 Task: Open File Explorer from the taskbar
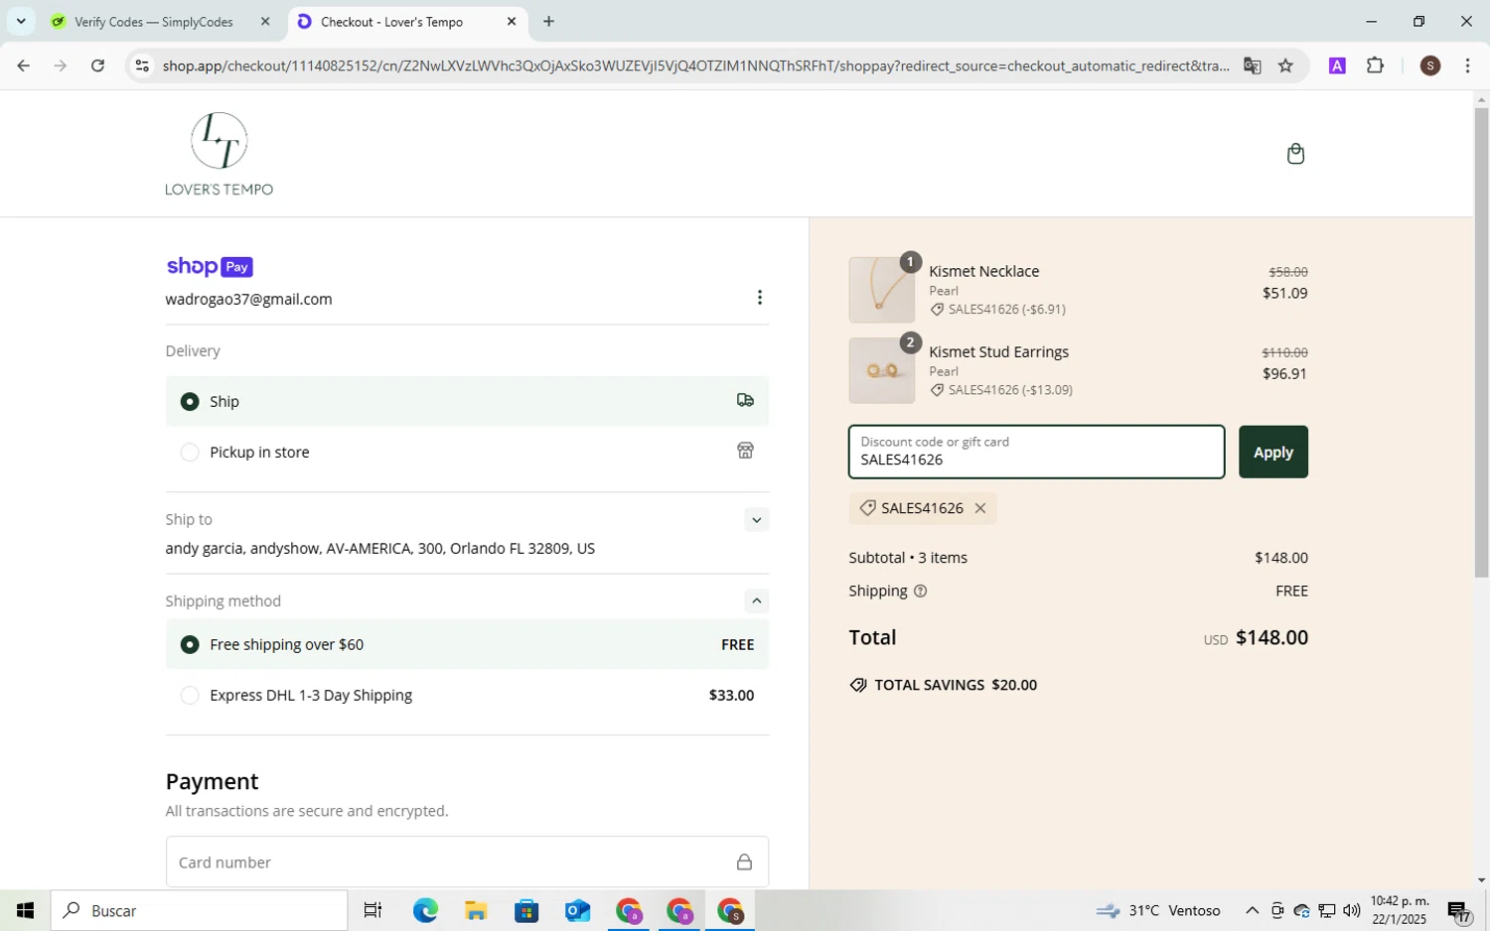[476, 910]
